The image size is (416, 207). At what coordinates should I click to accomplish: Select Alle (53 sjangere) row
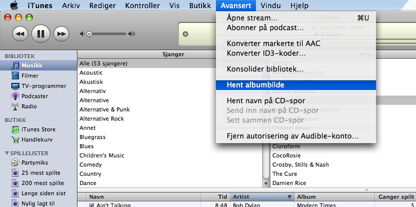coord(170,63)
